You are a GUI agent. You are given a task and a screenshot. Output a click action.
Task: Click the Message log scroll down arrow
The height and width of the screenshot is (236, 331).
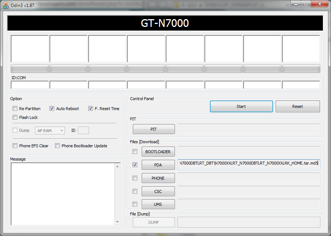[x=118, y=222]
